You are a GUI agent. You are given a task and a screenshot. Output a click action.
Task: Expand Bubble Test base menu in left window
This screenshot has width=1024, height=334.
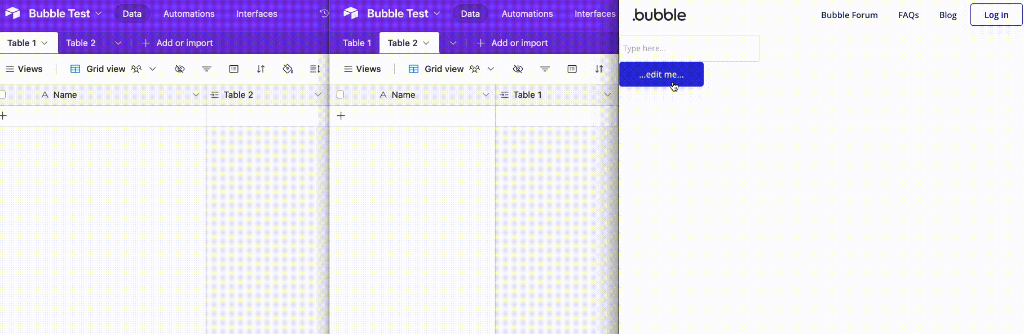pos(99,13)
